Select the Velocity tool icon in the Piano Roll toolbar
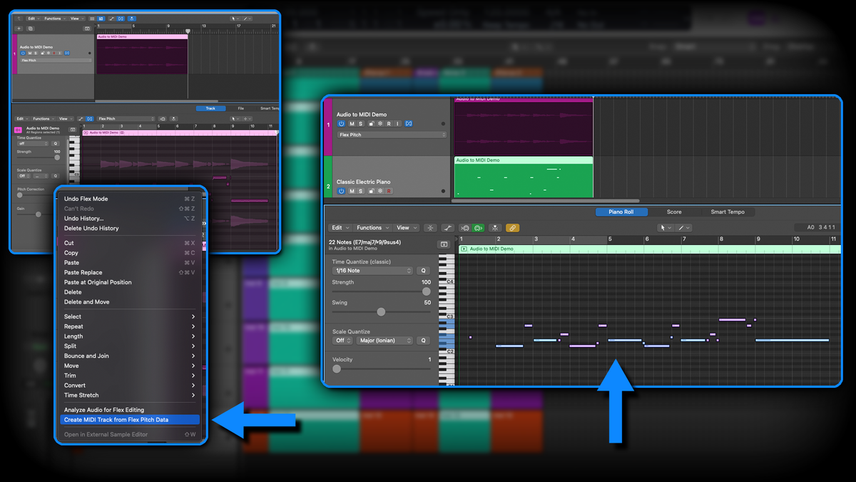 tap(448, 228)
